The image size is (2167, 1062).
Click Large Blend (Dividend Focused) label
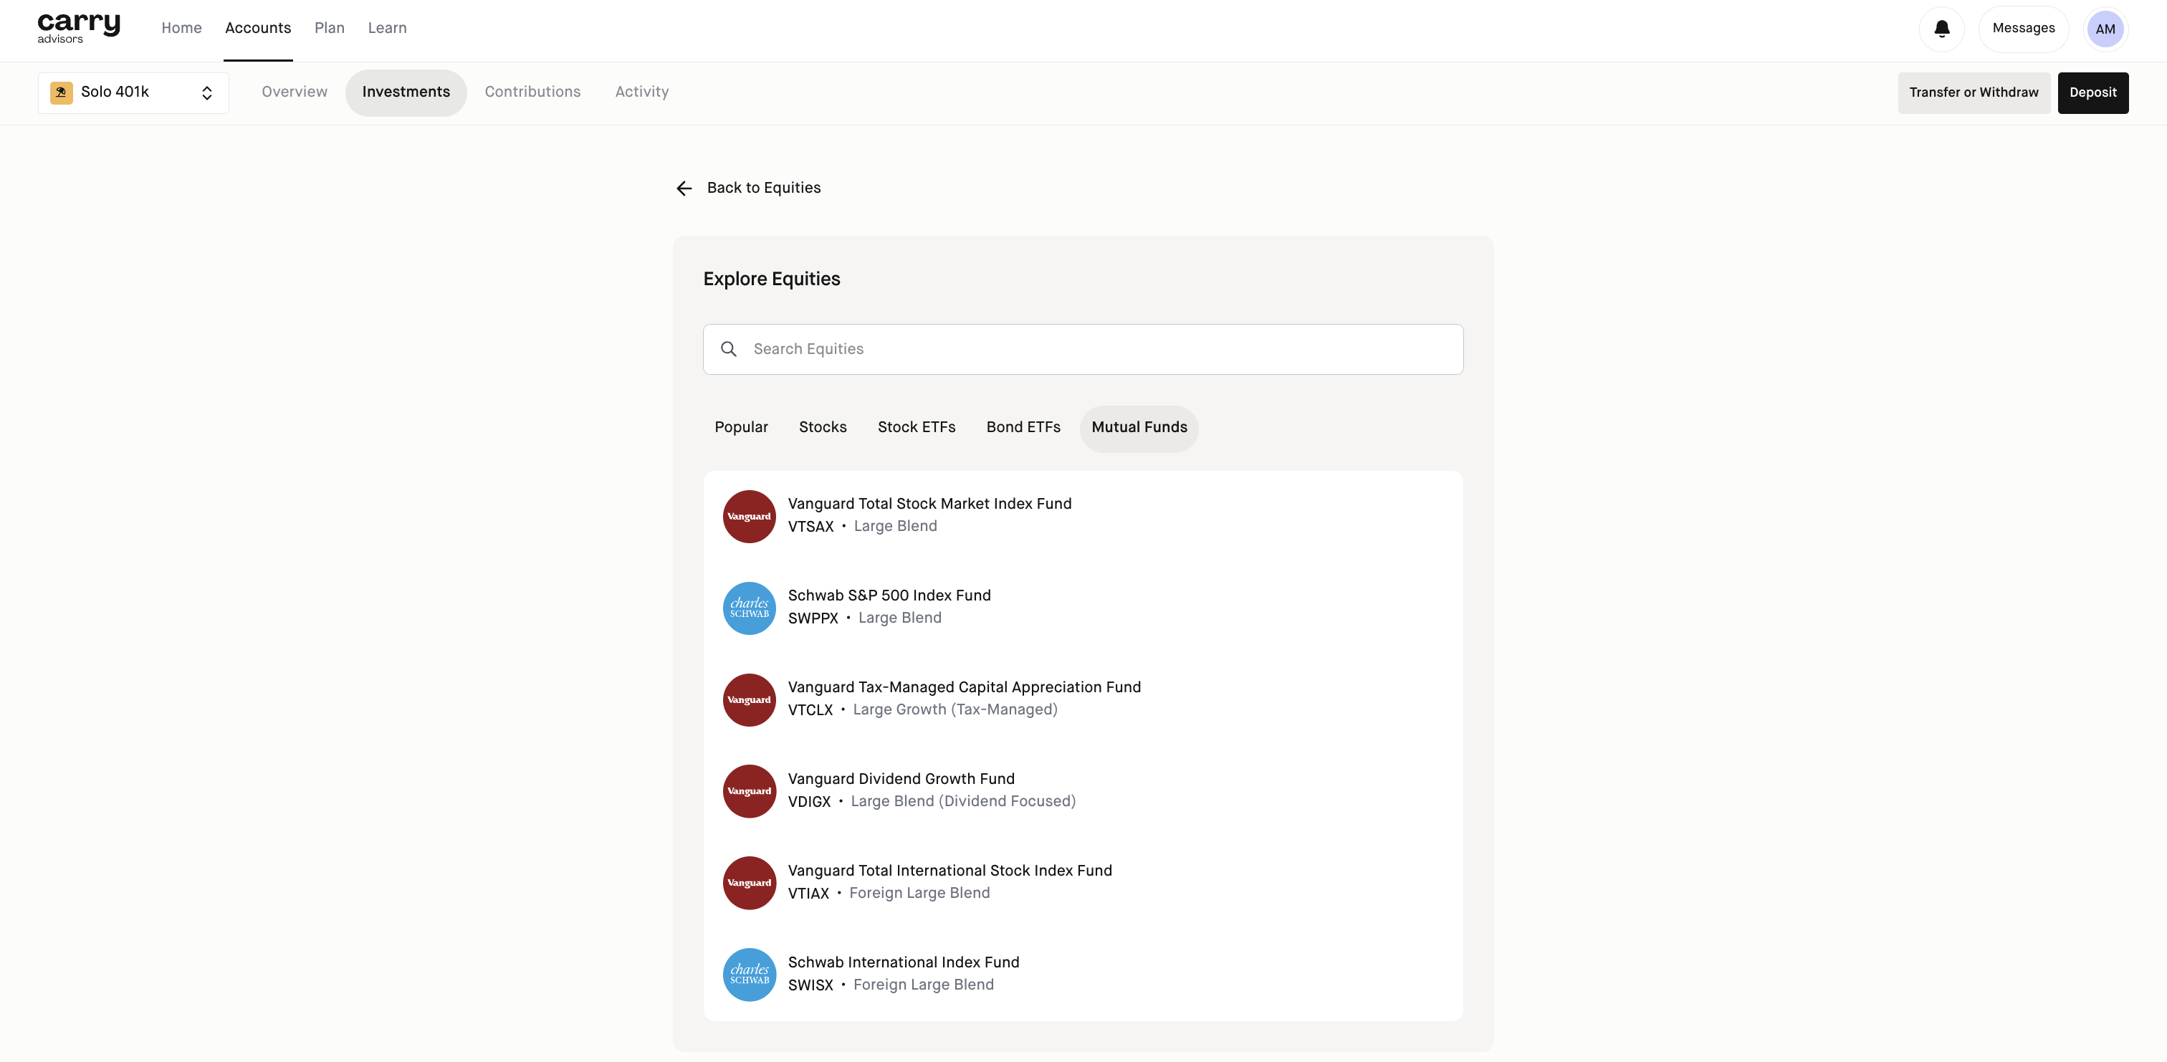point(963,802)
